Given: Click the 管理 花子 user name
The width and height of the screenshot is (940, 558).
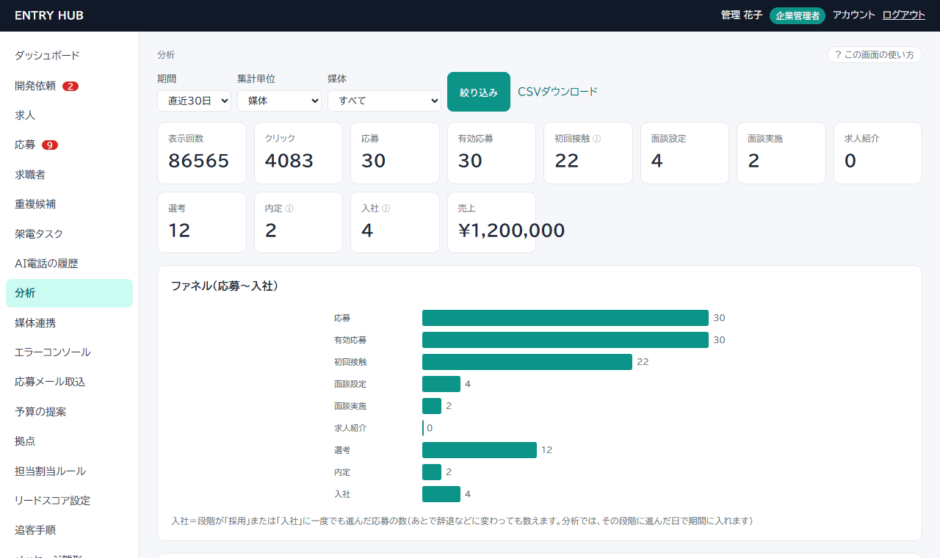Looking at the screenshot, I should pos(742,15).
